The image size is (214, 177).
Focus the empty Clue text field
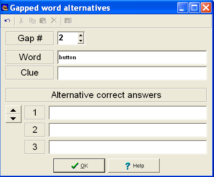pos(132,73)
